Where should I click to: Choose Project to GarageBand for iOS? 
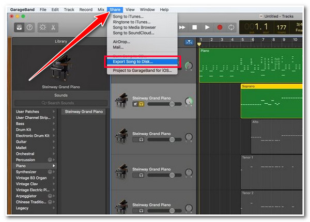[142, 71]
